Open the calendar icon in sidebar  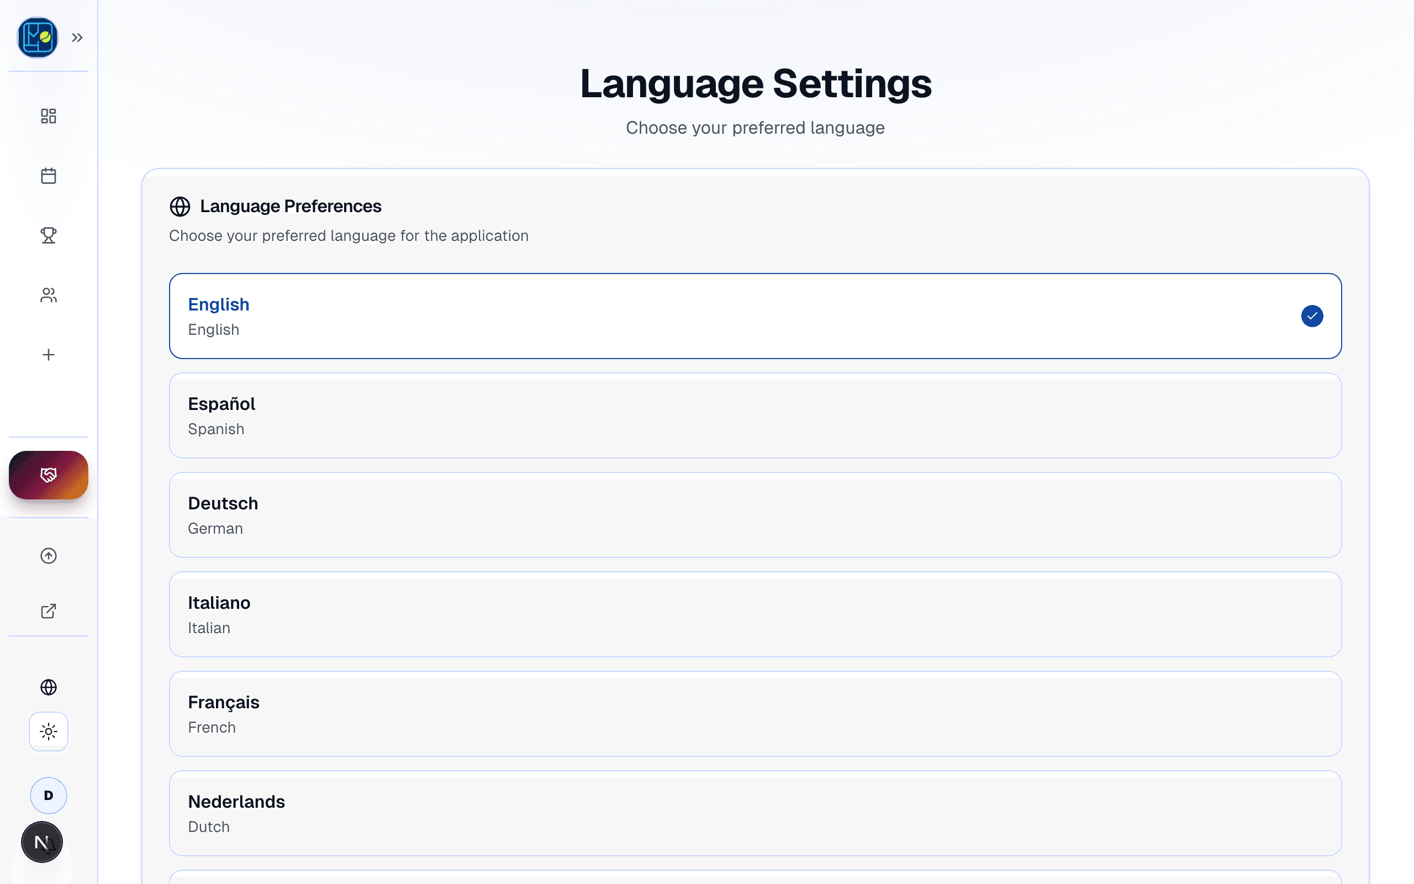coord(49,175)
